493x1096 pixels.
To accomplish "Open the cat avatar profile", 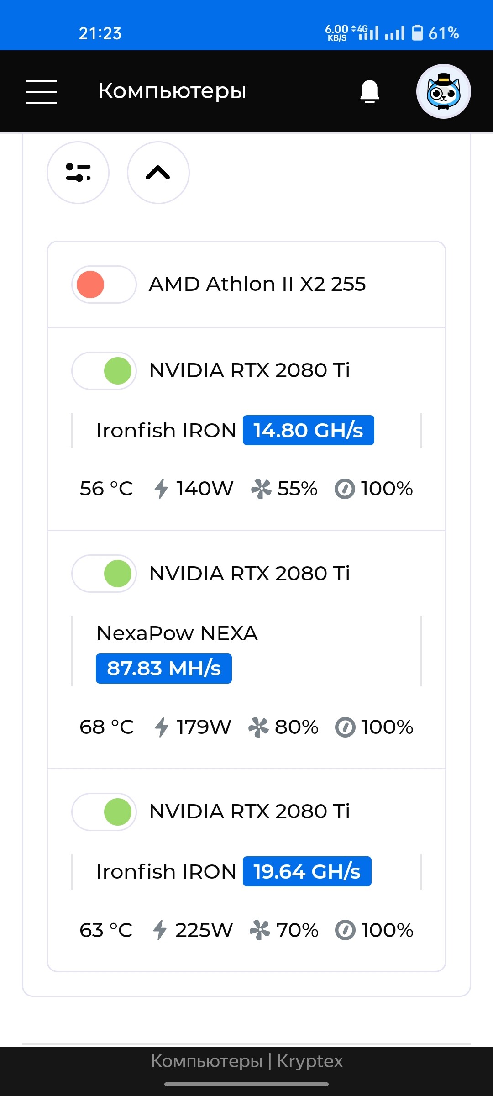I will pyautogui.click(x=444, y=91).
